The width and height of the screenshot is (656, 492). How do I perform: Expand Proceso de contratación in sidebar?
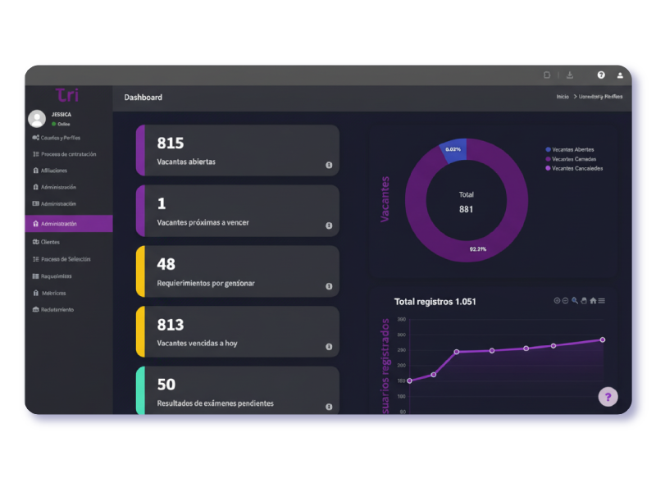point(68,154)
